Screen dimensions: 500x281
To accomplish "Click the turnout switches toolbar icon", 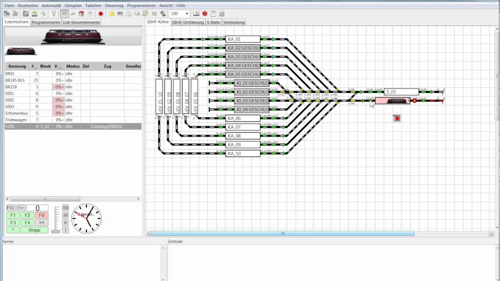I will pyautogui.click(x=154, y=14).
